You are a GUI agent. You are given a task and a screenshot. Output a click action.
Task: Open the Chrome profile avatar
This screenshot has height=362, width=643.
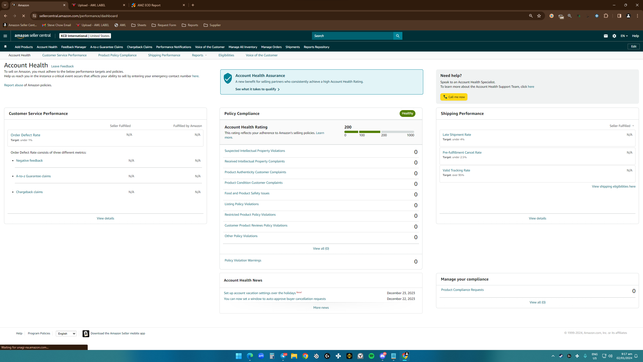point(628,16)
